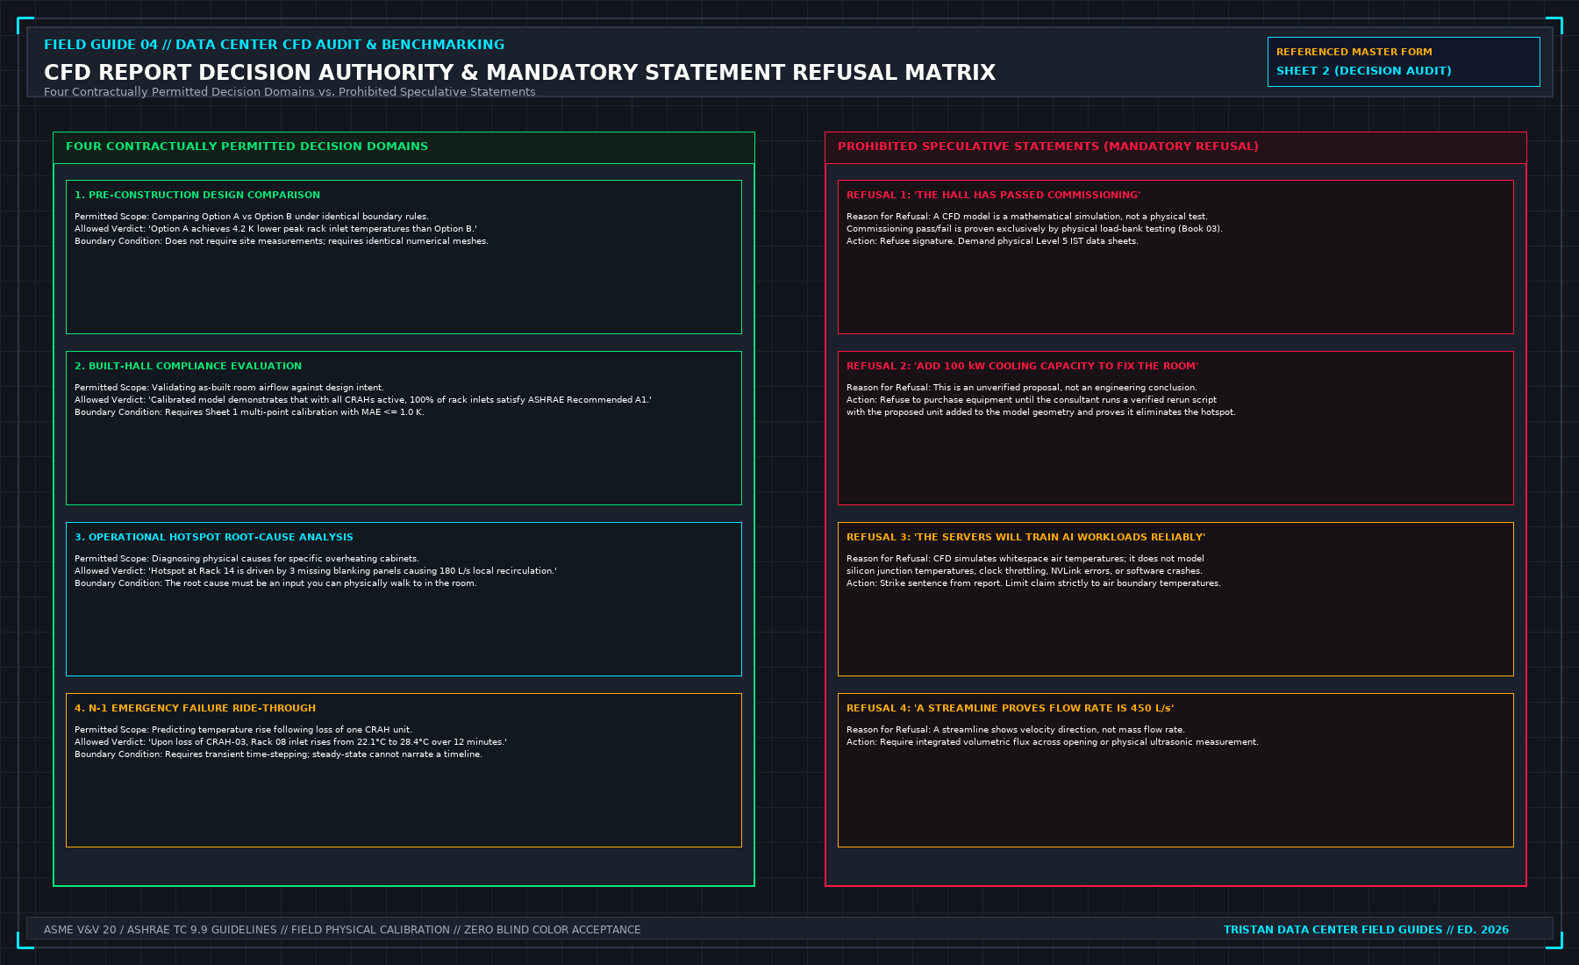Click verdict 'Upon loss of CRAH-03, Rack 08 inlet rises'
Image resolution: width=1579 pixels, height=965 pixels.
pos(290,742)
